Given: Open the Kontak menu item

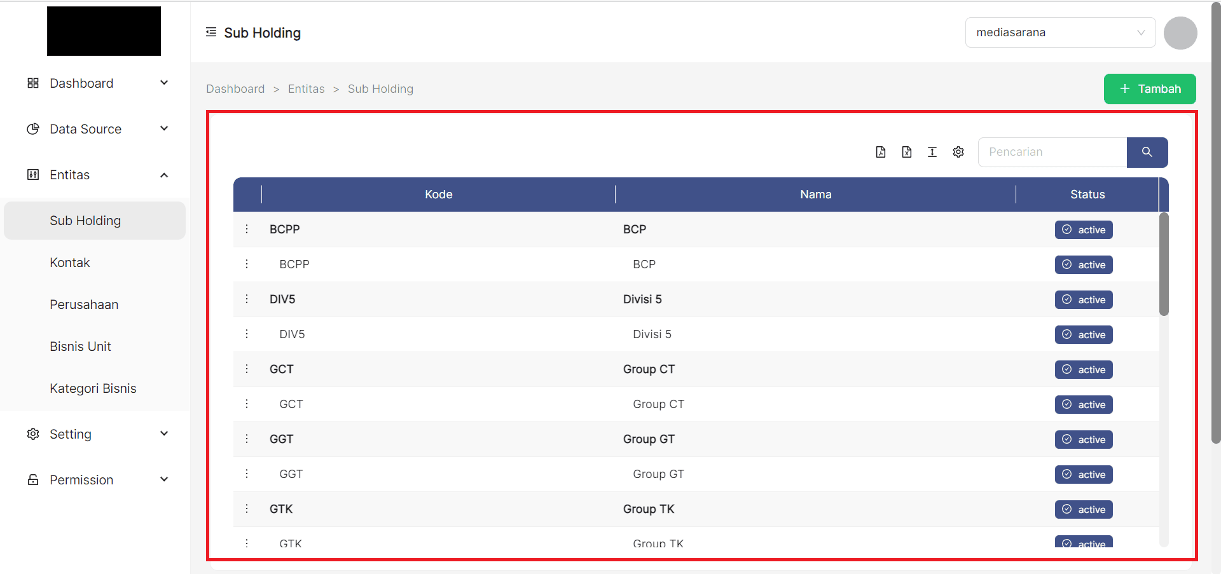Looking at the screenshot, I should coord(70,263).
